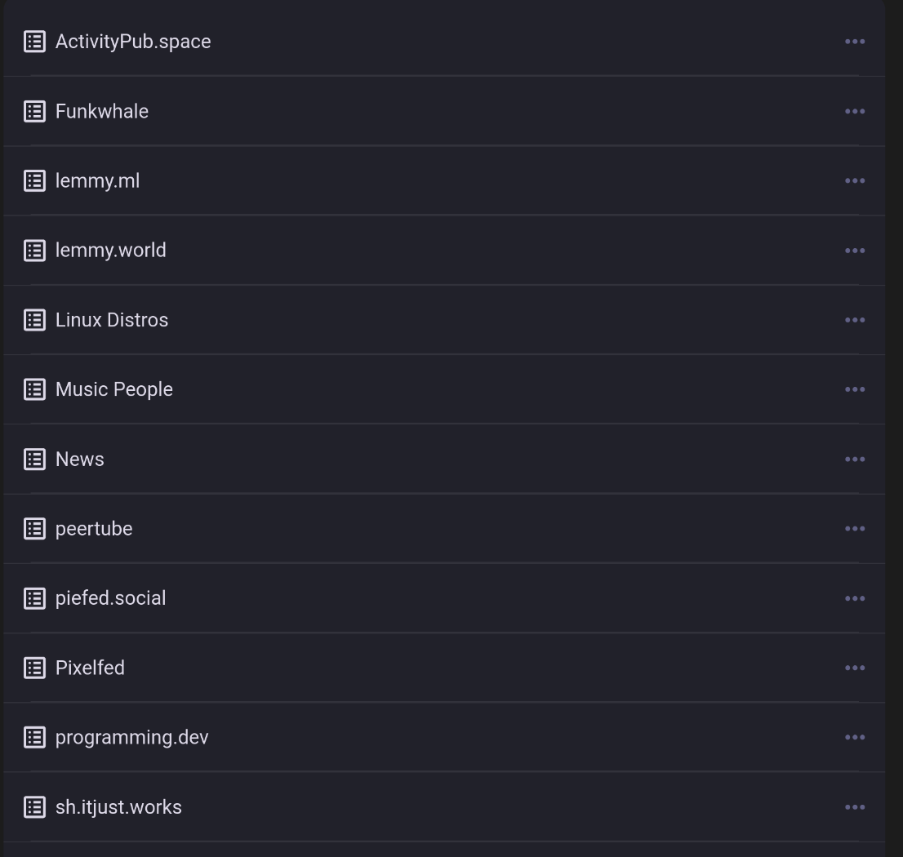Click the list icon beside News

34,459
